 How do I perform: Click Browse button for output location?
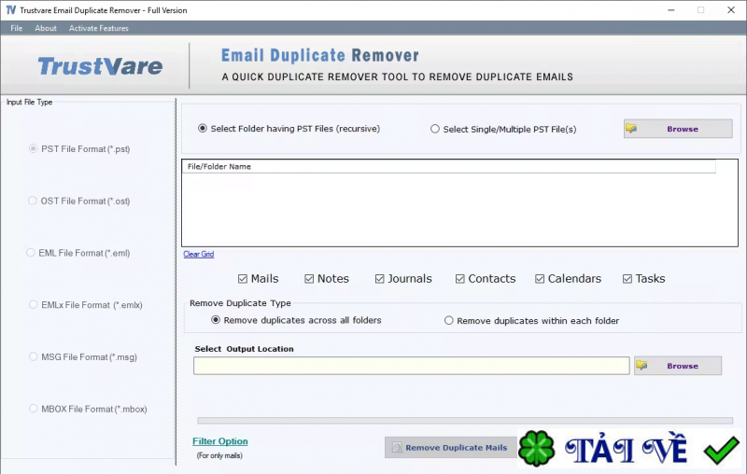click(x=678, y=366)
